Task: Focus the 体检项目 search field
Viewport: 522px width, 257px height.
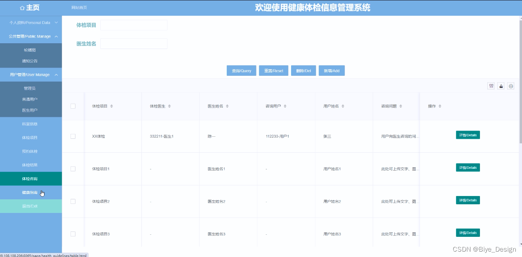Action: coord(134,25)
